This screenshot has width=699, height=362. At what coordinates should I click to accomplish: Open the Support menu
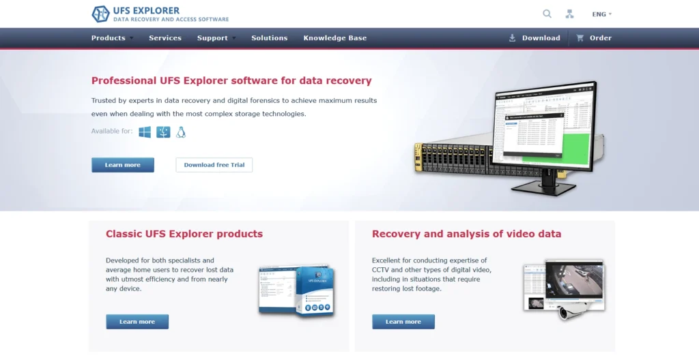[x=212, y=38]
